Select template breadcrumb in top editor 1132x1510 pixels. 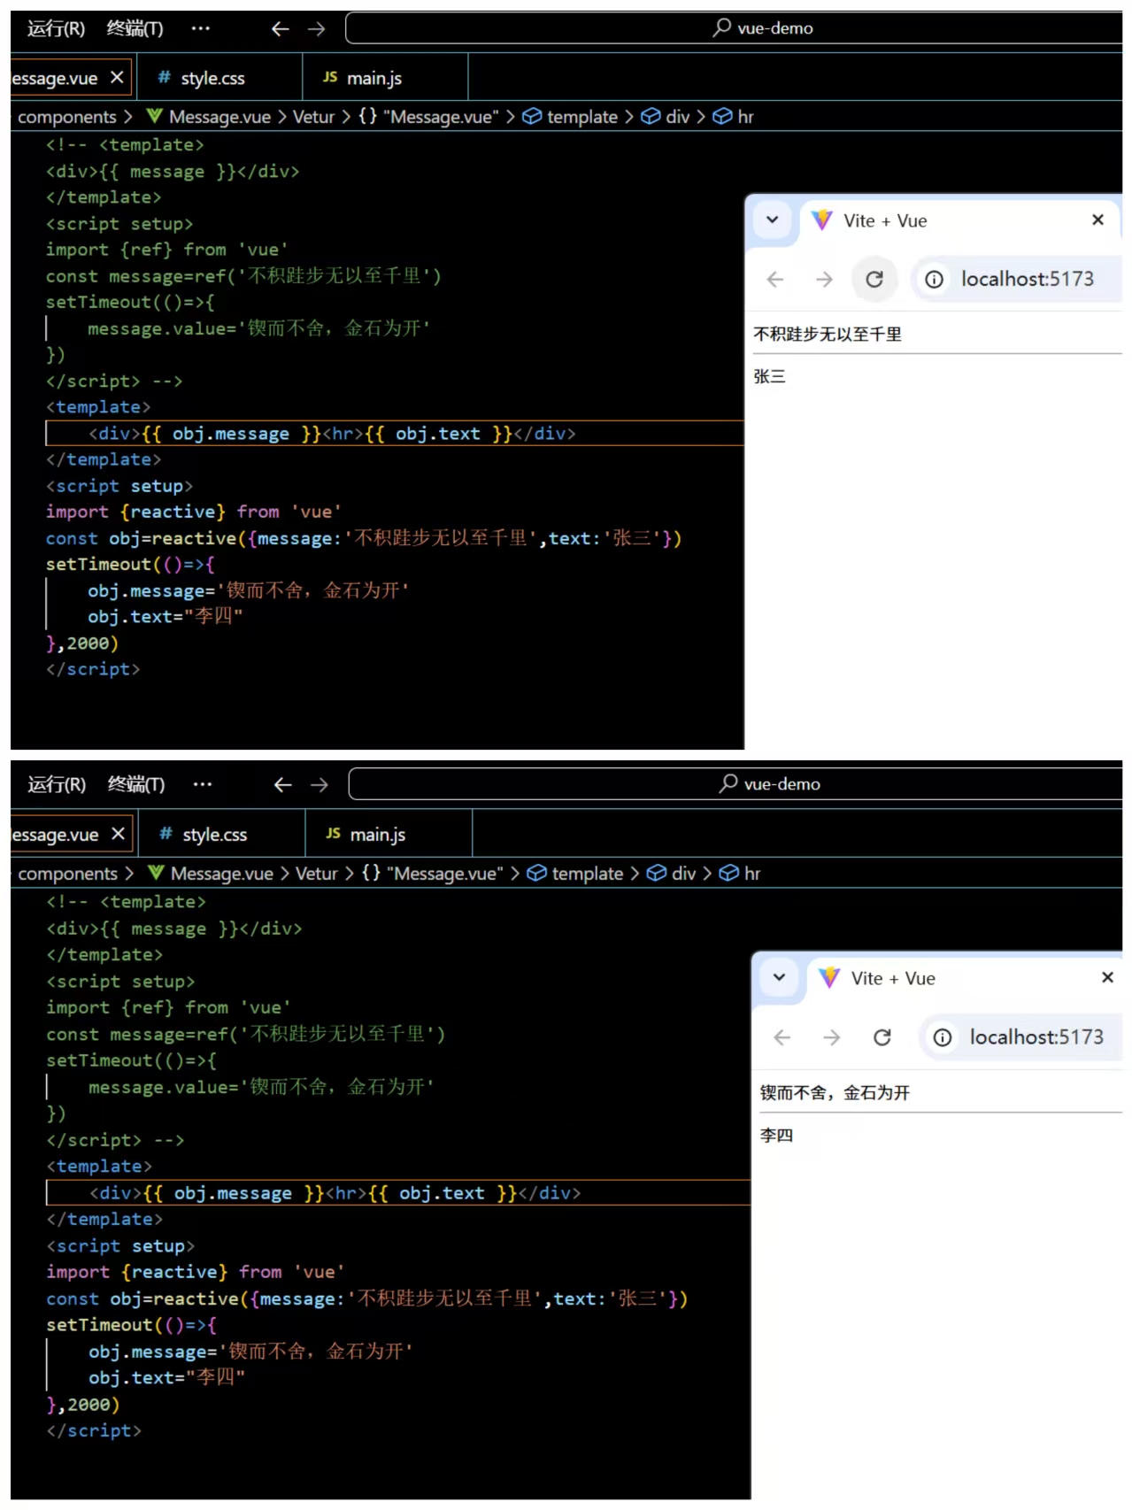point(570,117)
